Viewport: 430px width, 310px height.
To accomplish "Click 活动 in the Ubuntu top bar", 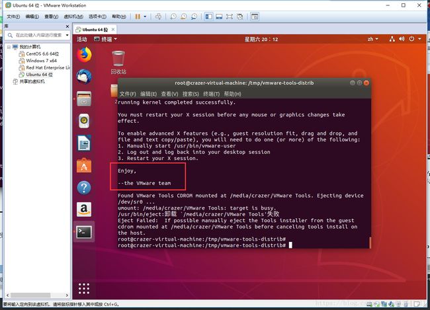I will [x=82, y=40].
